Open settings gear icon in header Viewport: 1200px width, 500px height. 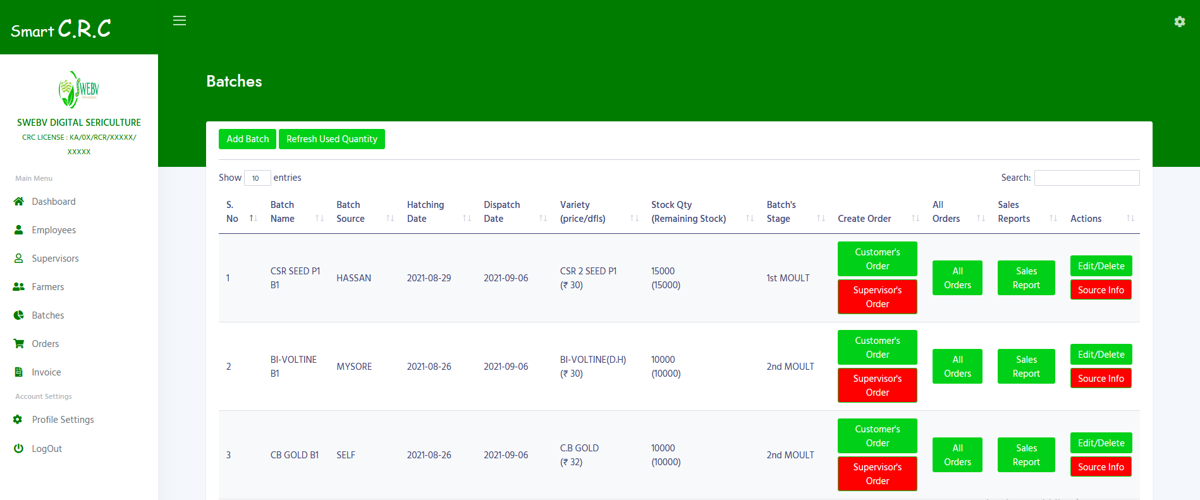(x=1179, y=22)
